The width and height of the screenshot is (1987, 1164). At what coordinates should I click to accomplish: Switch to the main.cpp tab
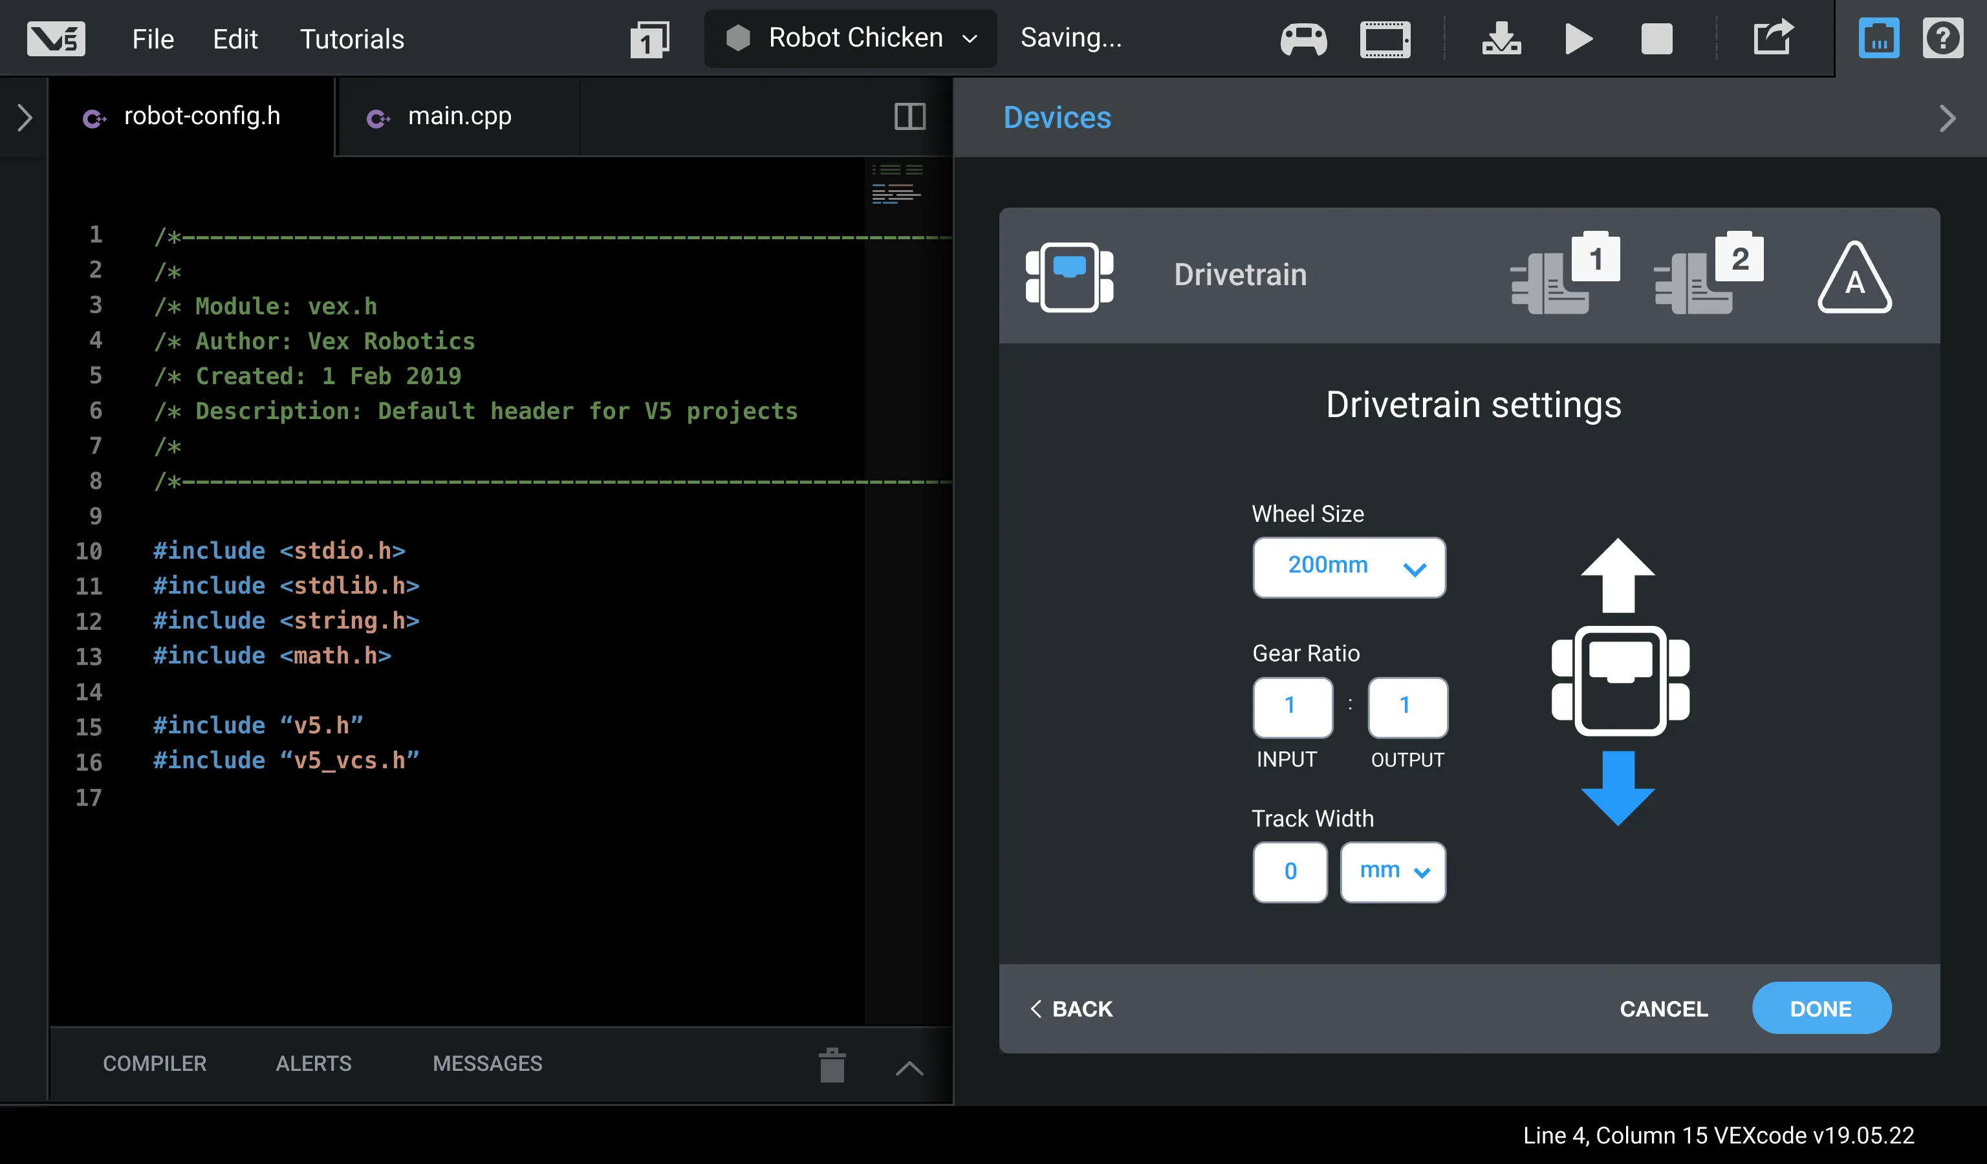459,116
